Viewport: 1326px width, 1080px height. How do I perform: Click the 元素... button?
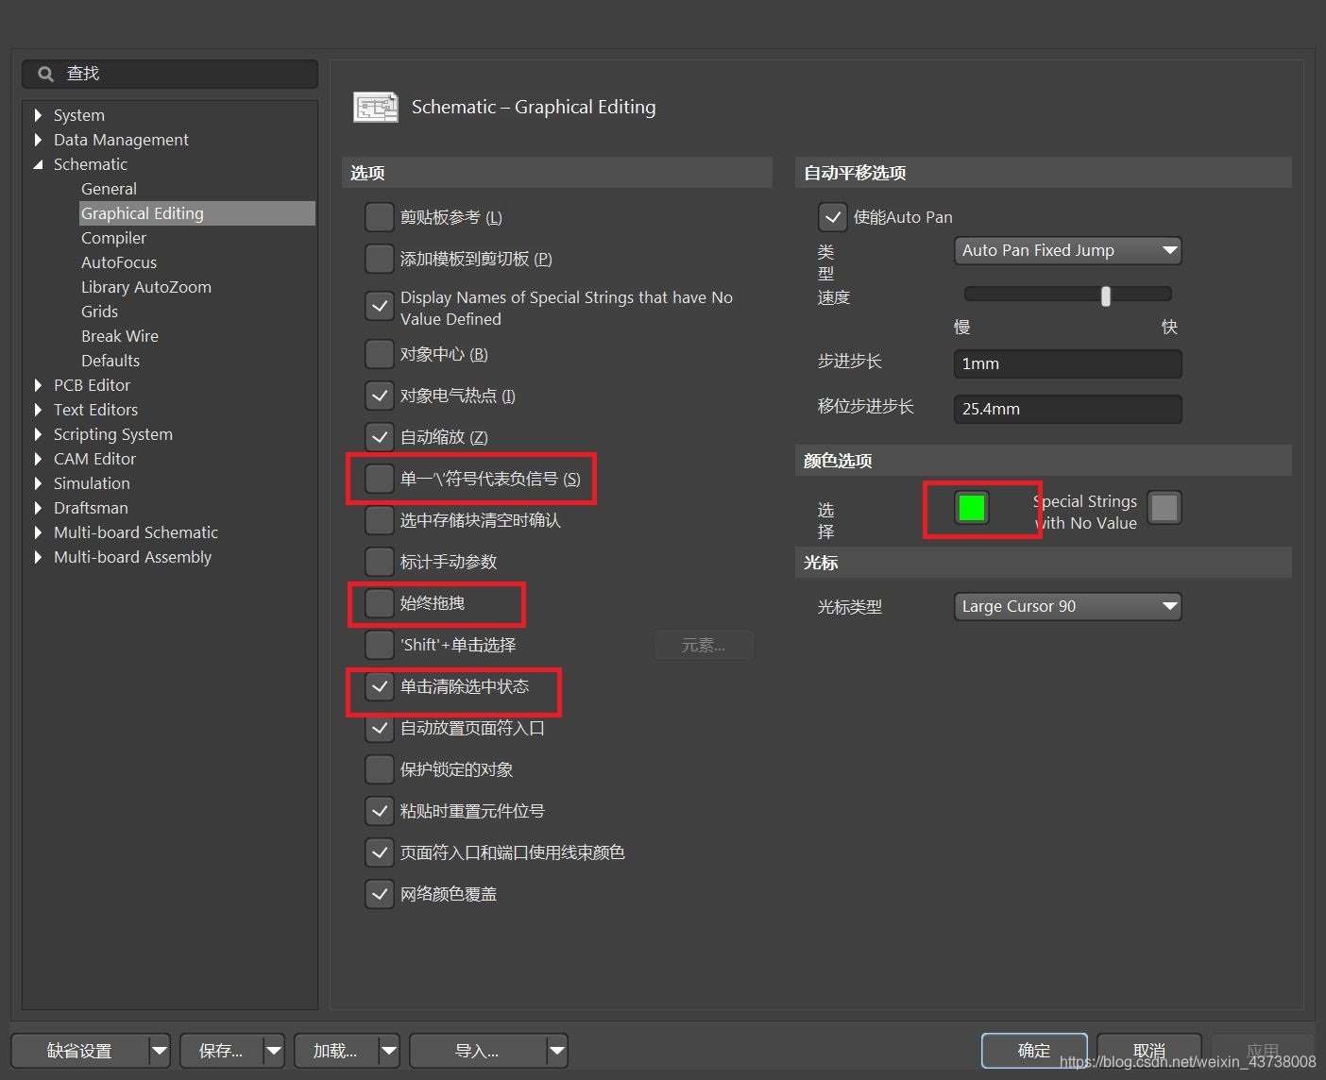coord(704,645)
